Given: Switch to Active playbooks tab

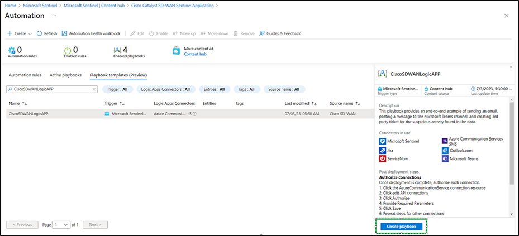Looking at the screenshot, I should (x=65, y=75).
